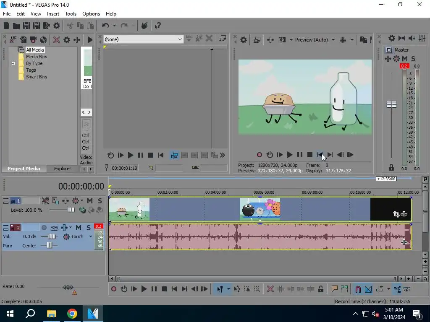The width and height of the screenshot is (430, 322).
Task: Open the Undo history dropdown arrow
Action: (114, 26)
